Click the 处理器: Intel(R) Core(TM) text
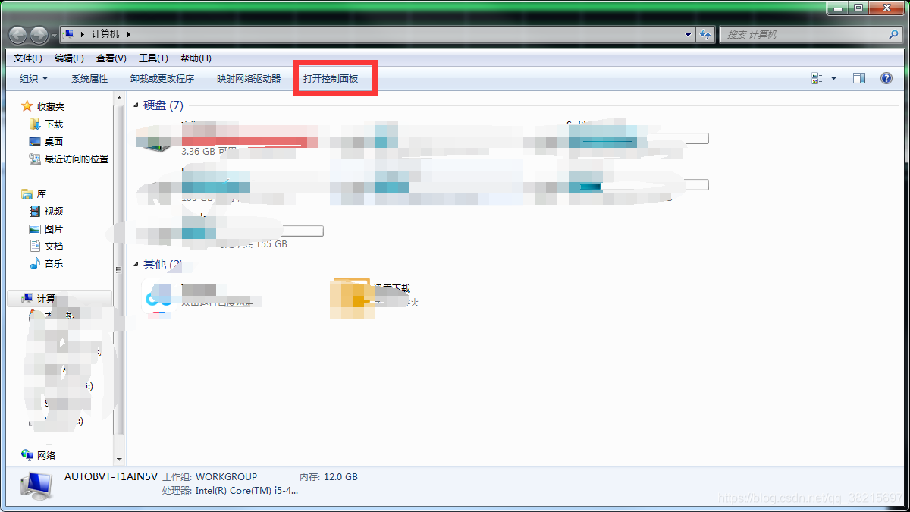Image resolution: width=910 pixels, height=512 pixels. tap(230, 491)
